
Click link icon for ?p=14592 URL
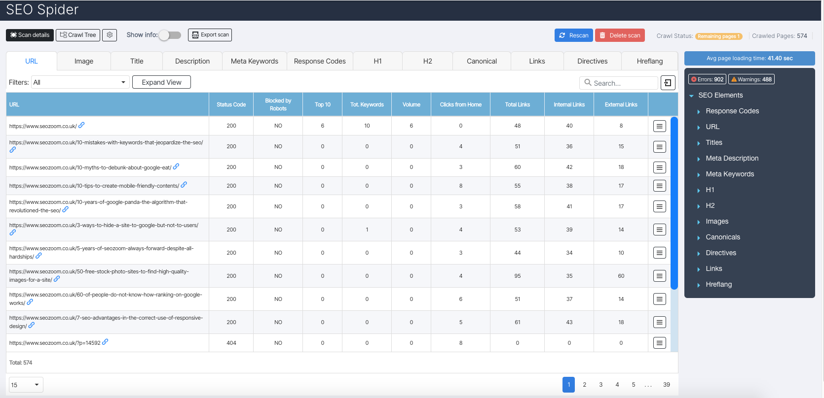[105, 342]
